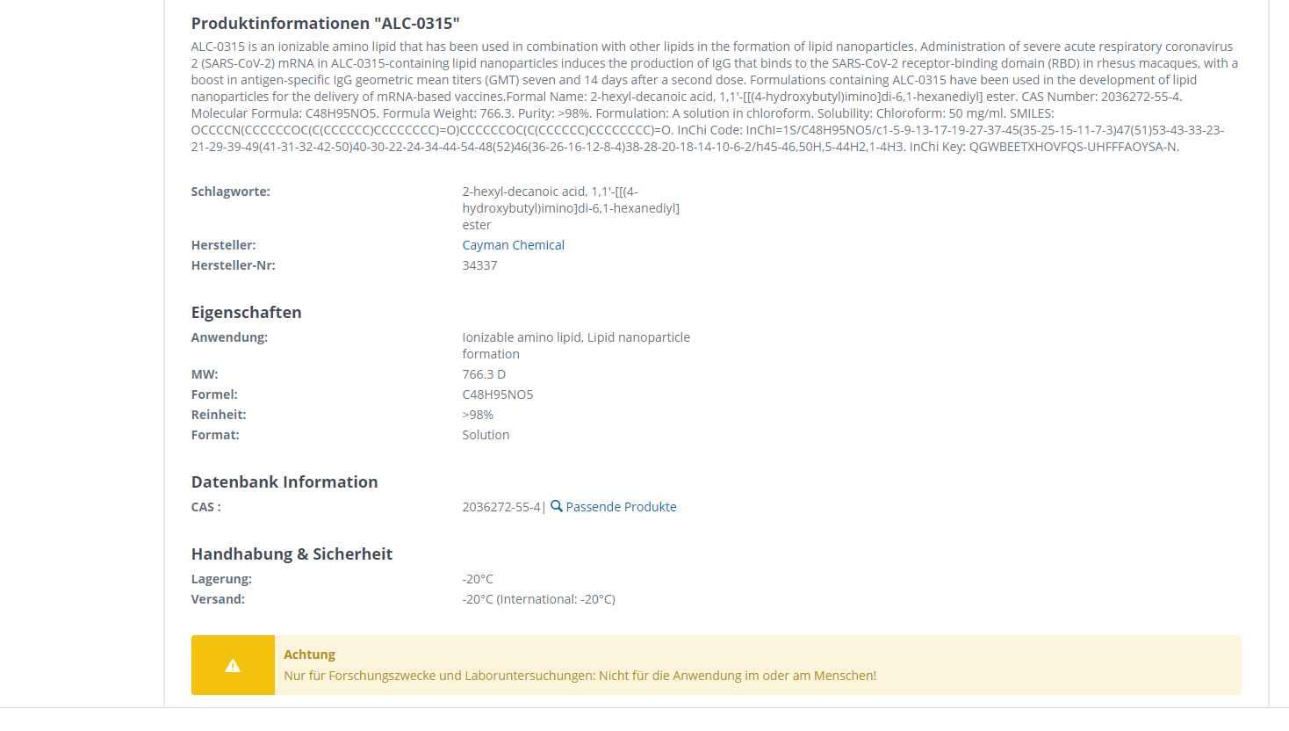Click the Eigenschaften section heading
This screenshot has height=731, width=1289.
pyautogui.click(x=246, y=313)
